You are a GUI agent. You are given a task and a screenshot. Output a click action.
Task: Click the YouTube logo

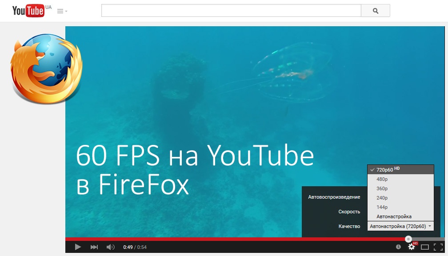27,10
